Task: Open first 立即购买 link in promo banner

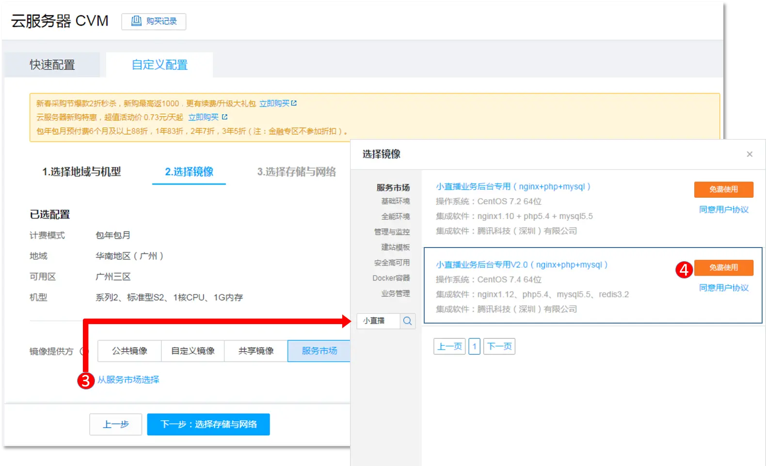Action: [274, 103]
